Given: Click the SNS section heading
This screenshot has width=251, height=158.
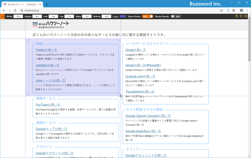Looking at the screenshot, I should click(39, 44).
